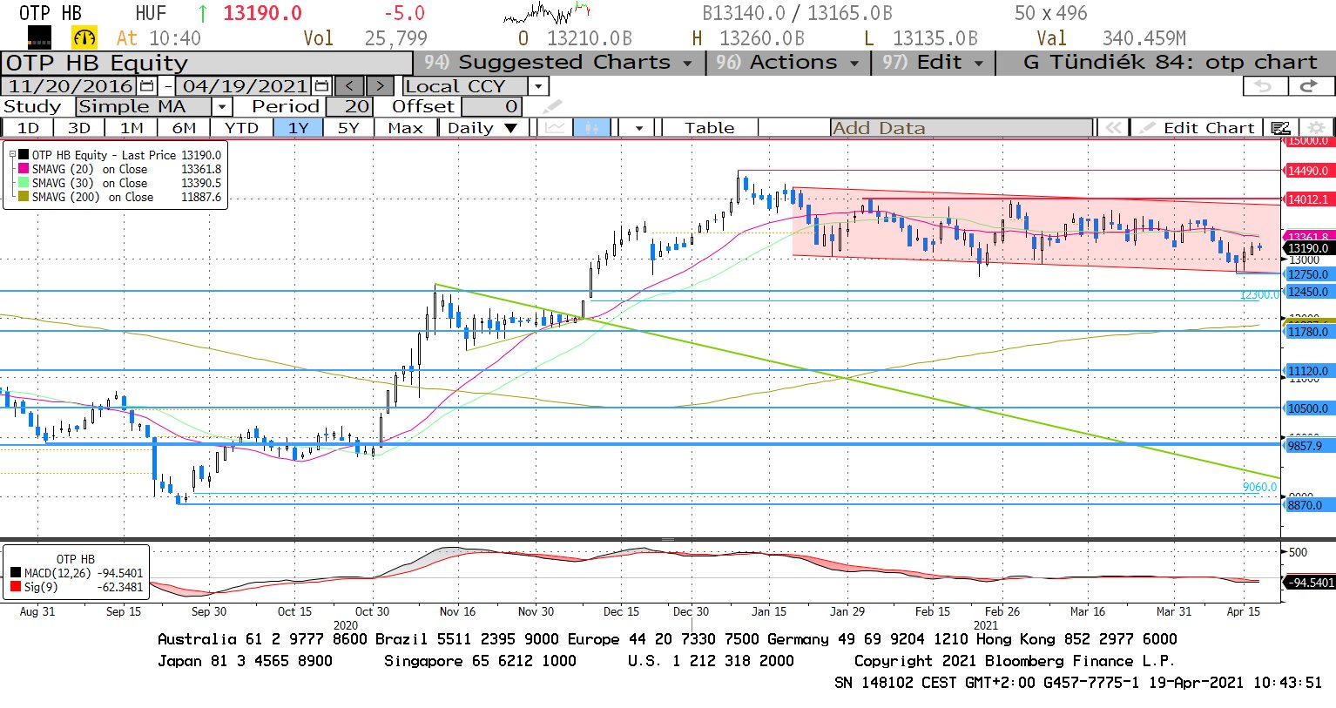Expand the Edit menu
This screenshot has width=1336, height=708.
coord(933,63)
